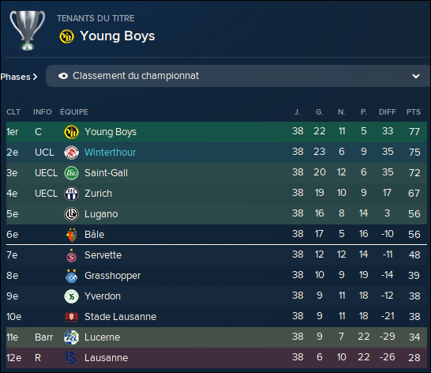Click the silver trophy icon
This screenshot has width=431, height=373.
pyautogui.click(x=27, y=30)
